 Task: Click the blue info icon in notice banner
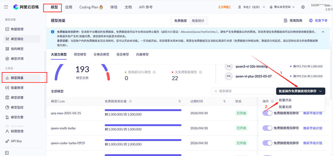[x=52, y=32]
